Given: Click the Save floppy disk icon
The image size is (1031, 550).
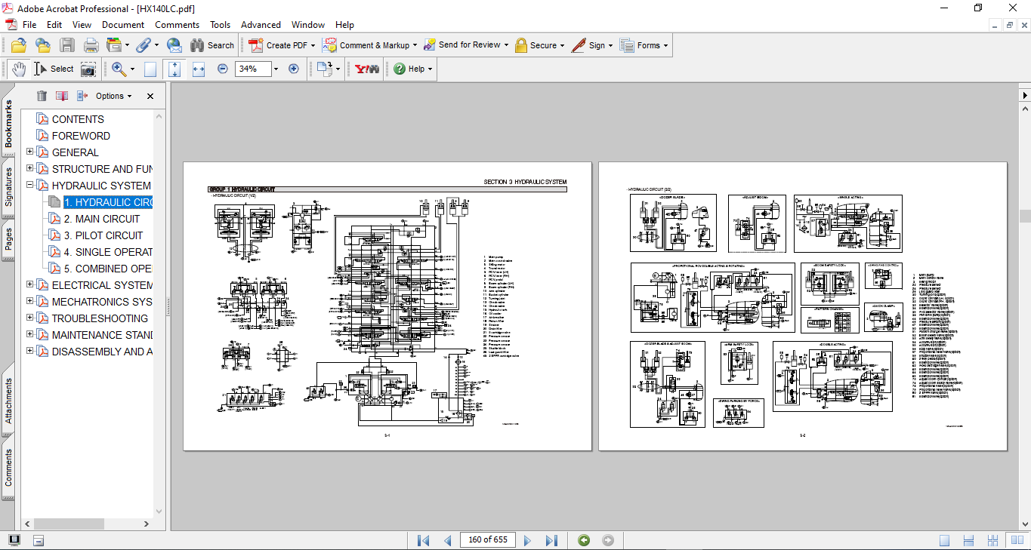Looking at the screenshot, I should 67,45.
